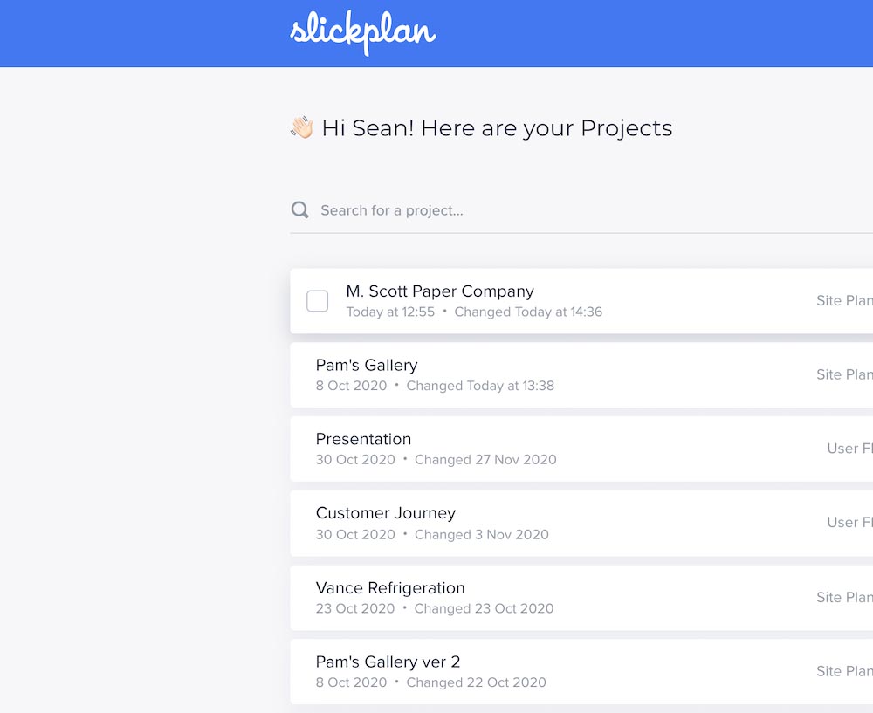
Task: Click User Flow label on Presentation row
Action: 849,449
